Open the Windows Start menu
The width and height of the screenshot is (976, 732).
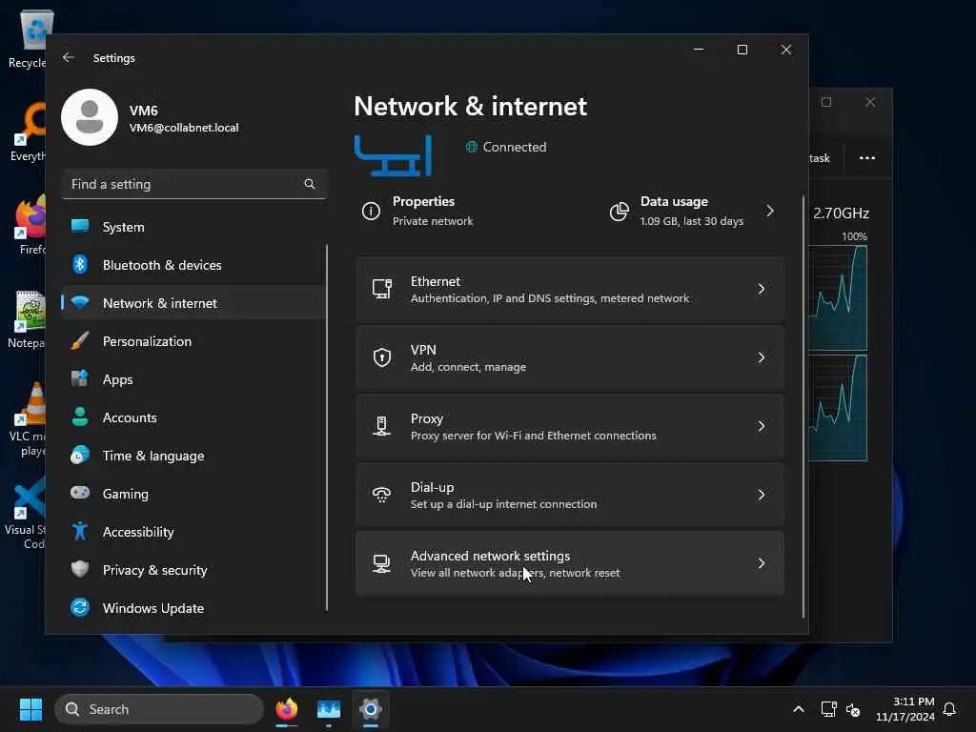coord(30,709)
